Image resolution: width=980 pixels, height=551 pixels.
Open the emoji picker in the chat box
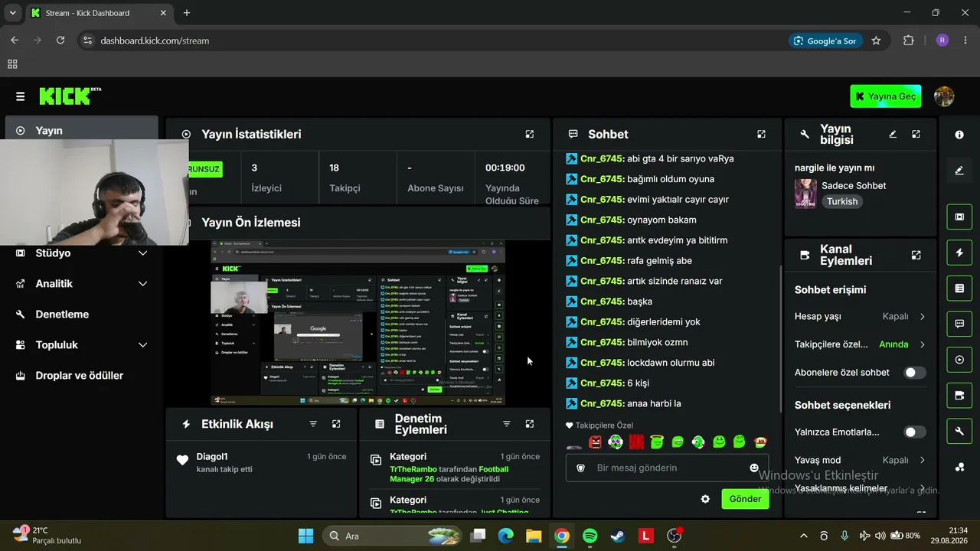754,468
